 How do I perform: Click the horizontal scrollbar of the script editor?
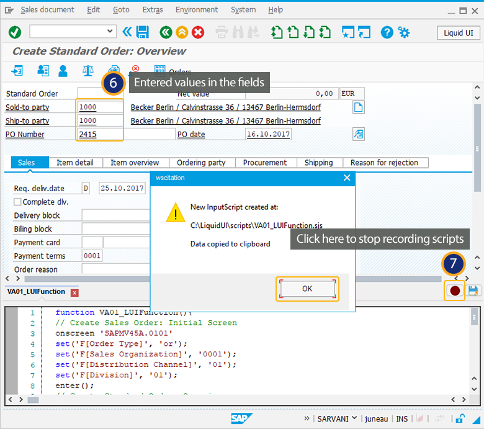tap(33, 400)
